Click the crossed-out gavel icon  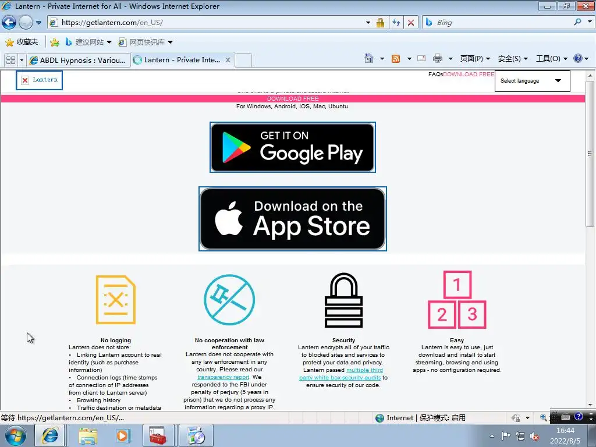coord(229,300)
